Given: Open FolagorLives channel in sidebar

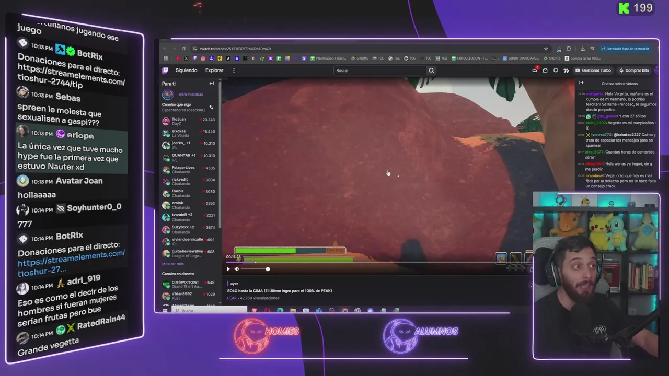Looking at the screenshot, I should (x=188, y=170).
